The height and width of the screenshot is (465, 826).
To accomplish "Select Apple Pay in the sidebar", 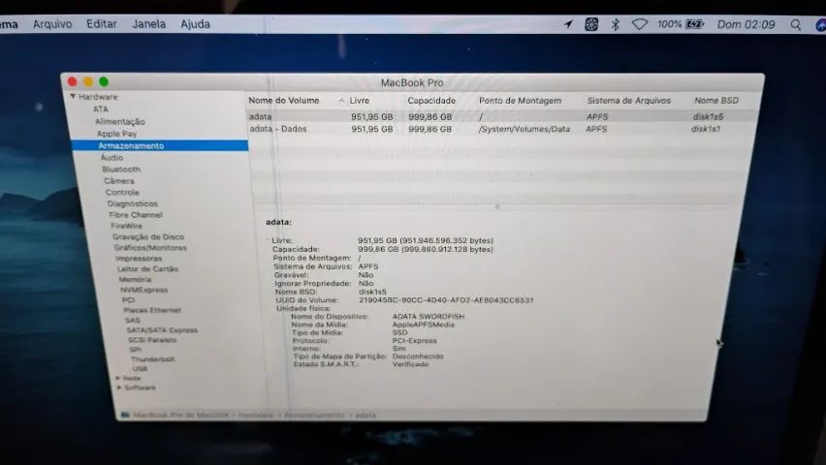I will pyautogui.click(x=116, y=134).
